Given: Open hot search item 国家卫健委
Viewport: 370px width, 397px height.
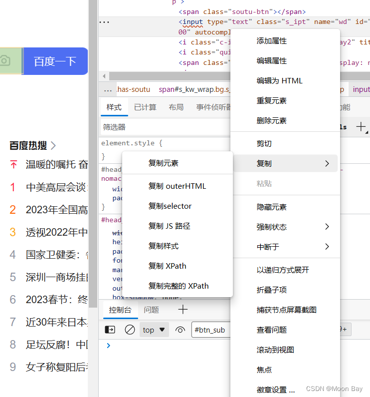Looking at the screenshot, I should tap(56, 255).
